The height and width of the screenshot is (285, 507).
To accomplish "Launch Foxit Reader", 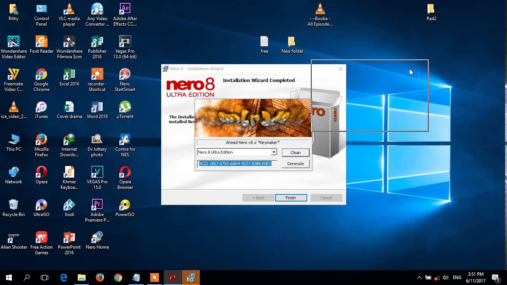I will click(41, 42).
